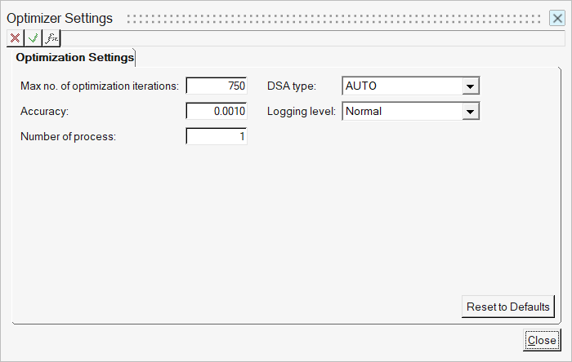The height and width of the screenshot is (362, 572).
Task: Click the dotted title bar grip
Action: pyautogui.click(x=335, y=19)
